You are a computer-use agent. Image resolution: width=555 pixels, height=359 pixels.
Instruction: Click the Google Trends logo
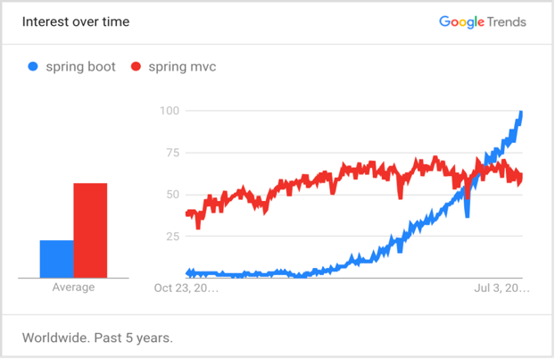[482, 22]
